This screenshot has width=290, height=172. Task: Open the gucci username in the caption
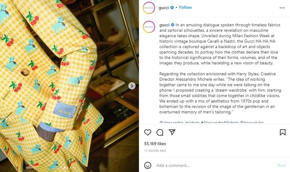coord(164,25)
